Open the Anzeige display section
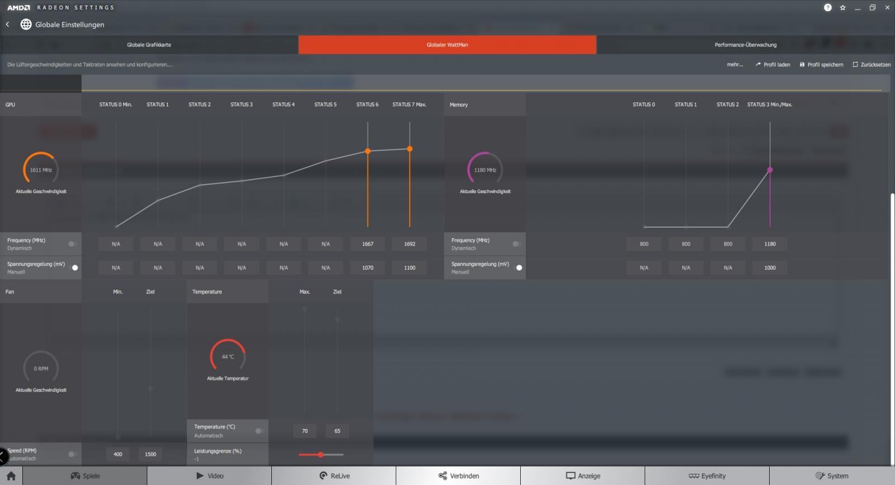895x485 pixels. tap(582, 475)
